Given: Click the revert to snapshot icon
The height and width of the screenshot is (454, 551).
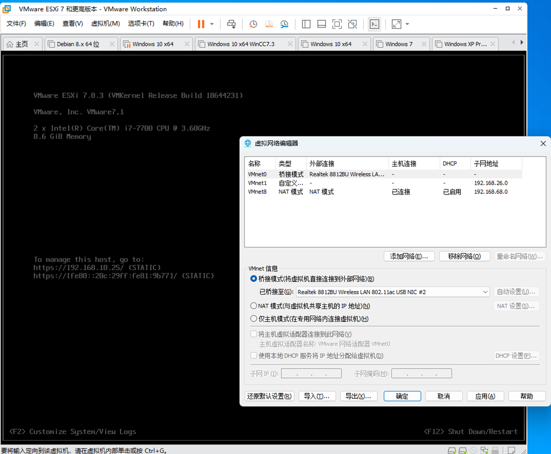Looking at the screenshot, I should [x=269, y=24].
